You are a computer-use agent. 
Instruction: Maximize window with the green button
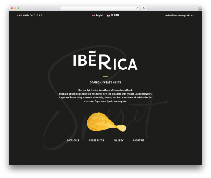coord(19,8)
